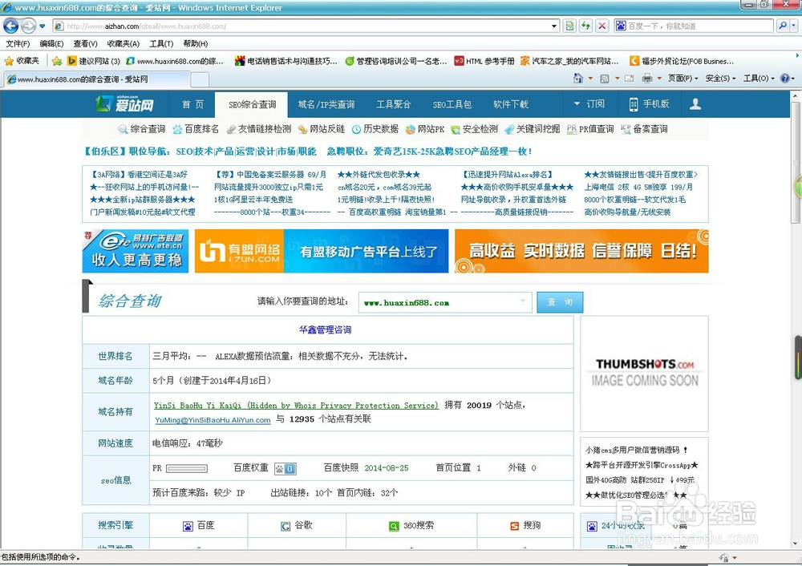The width and height of the screenshot is (802, 566).
Task: Open the YinSi BaoHu Yi KaiQi whois link
Action: tap(296, 406)
